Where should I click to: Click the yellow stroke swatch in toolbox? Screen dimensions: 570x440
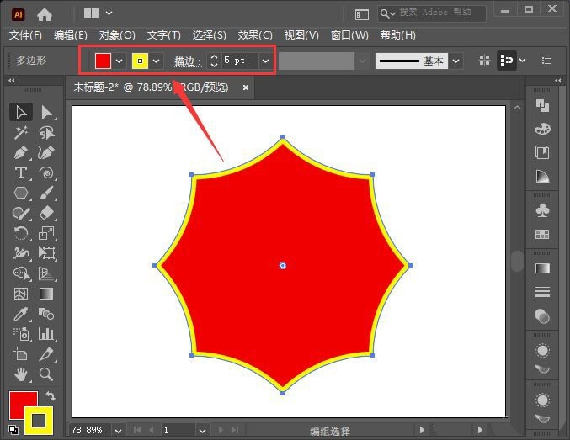pyautogui.click(x=39, y=421)
